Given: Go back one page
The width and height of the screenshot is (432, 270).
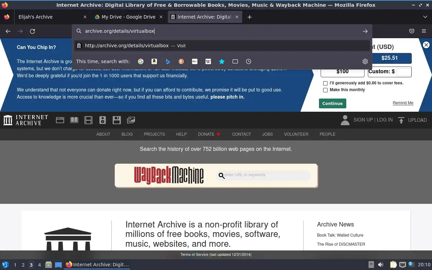Looking at the screenshot, I should coord(8,31).
